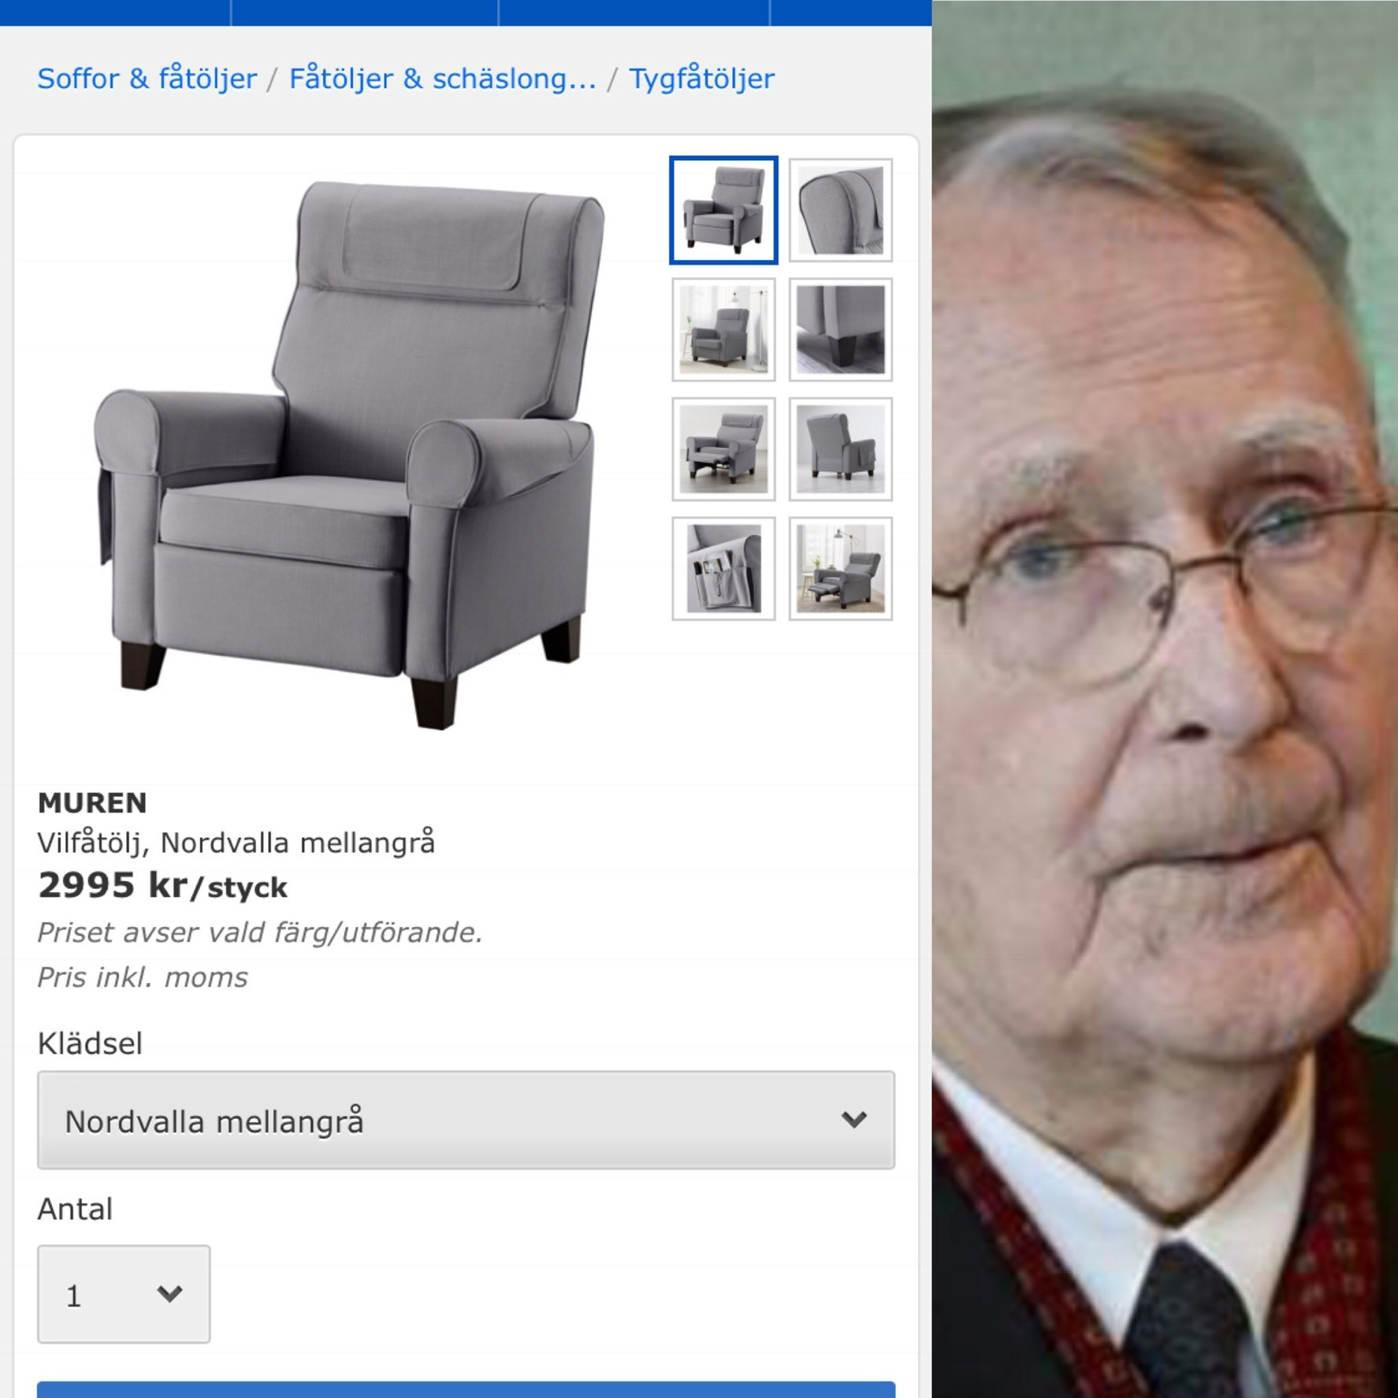Open the Fåtöljer & schäslong breadcrumb link

coord(442,79)
